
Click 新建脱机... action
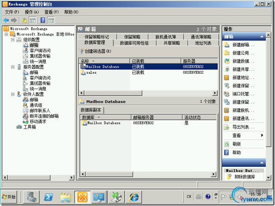(239, 110)
